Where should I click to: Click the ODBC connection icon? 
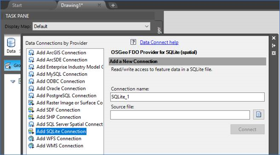coord(31,81)
